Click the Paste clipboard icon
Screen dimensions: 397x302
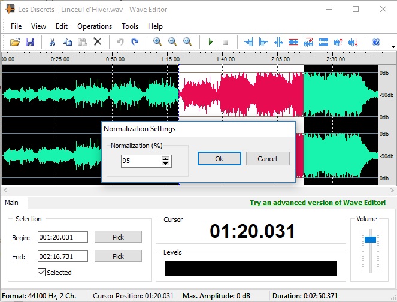click(x=83, y=42)
